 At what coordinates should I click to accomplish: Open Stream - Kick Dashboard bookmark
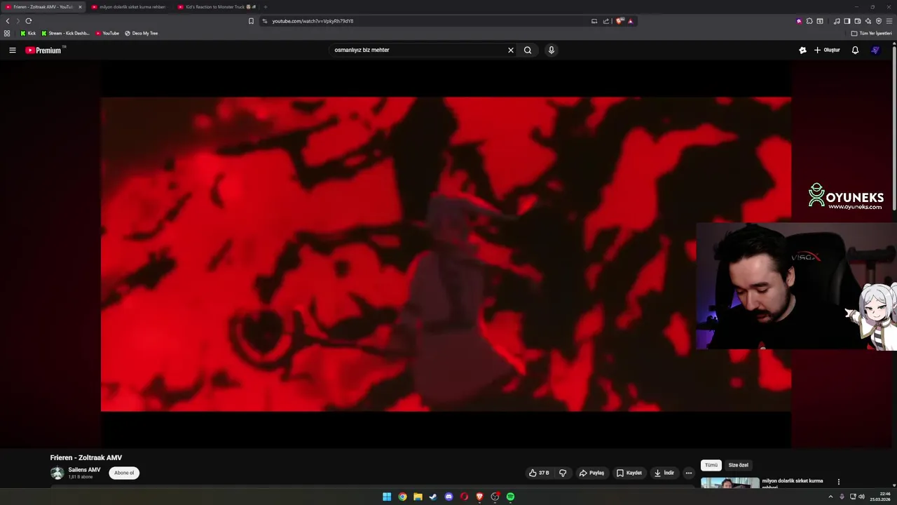[65, 33]
